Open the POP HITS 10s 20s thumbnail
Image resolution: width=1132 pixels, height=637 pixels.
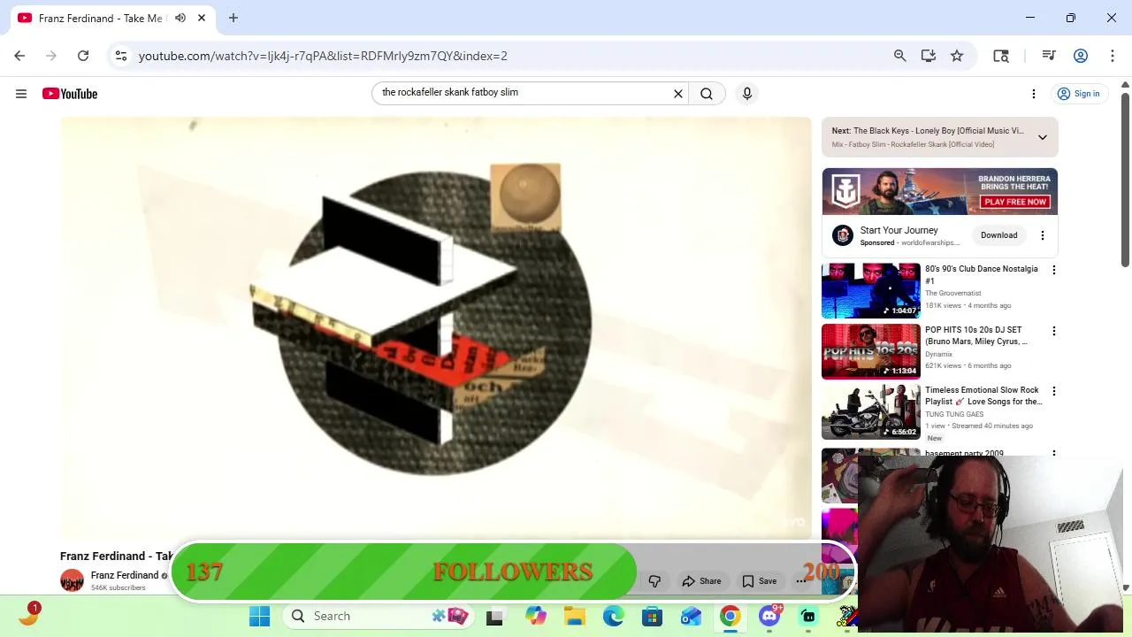click(871, 351)
